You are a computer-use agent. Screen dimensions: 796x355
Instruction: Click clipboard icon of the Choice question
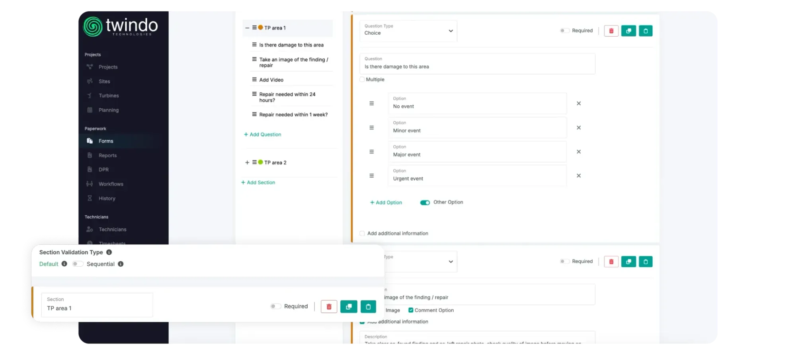click(x=646, y=31)
